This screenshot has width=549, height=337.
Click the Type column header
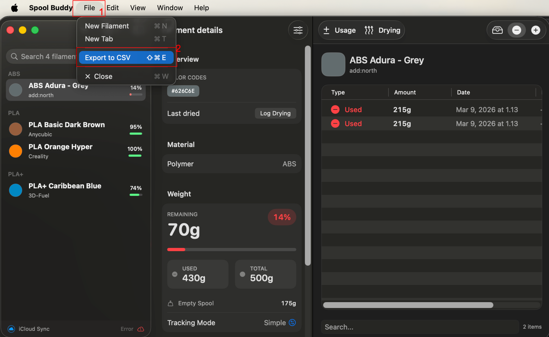(338, 92)
